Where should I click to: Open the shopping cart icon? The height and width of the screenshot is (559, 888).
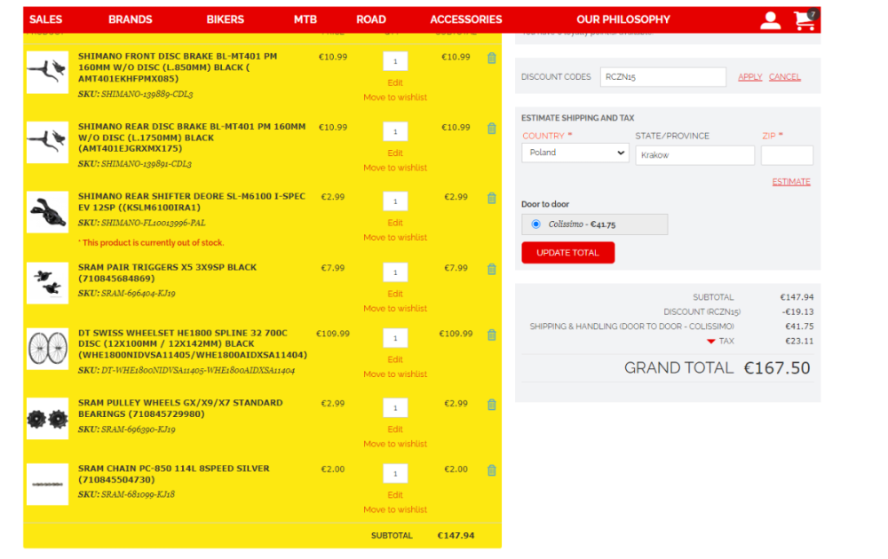805,20
